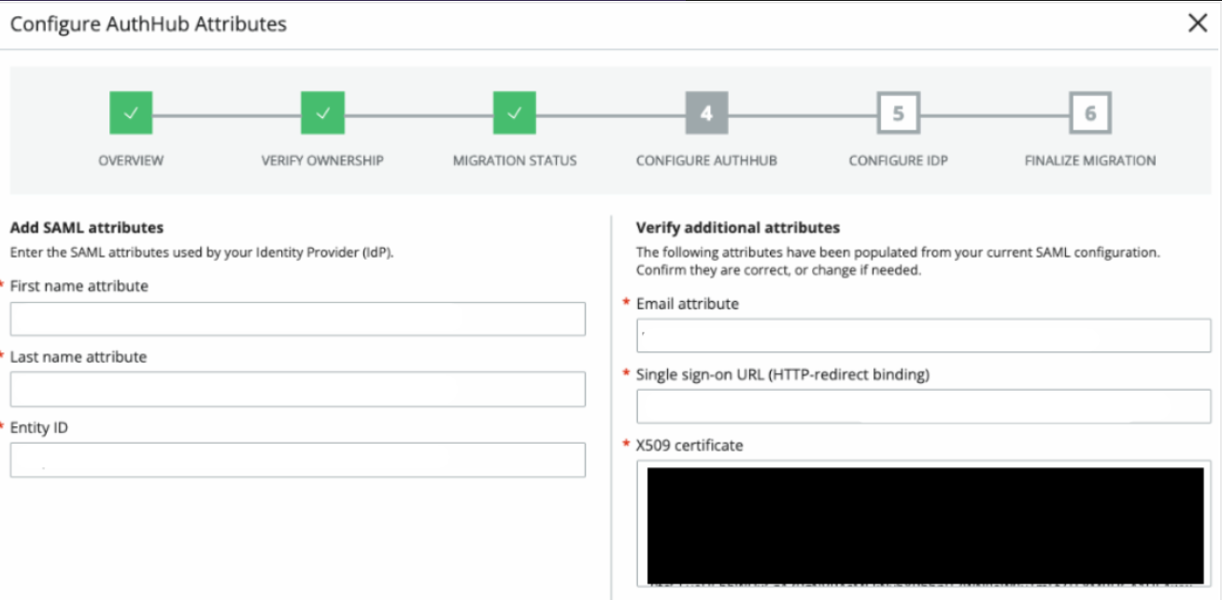The width and height of the screenshot is (1222, 600).
Task: Click the "Verify additional attributes" heading
Action: (x=737, y=227)
